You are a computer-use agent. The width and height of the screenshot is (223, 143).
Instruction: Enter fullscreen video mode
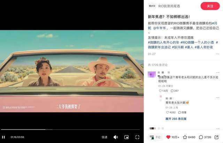pos(137,137)
